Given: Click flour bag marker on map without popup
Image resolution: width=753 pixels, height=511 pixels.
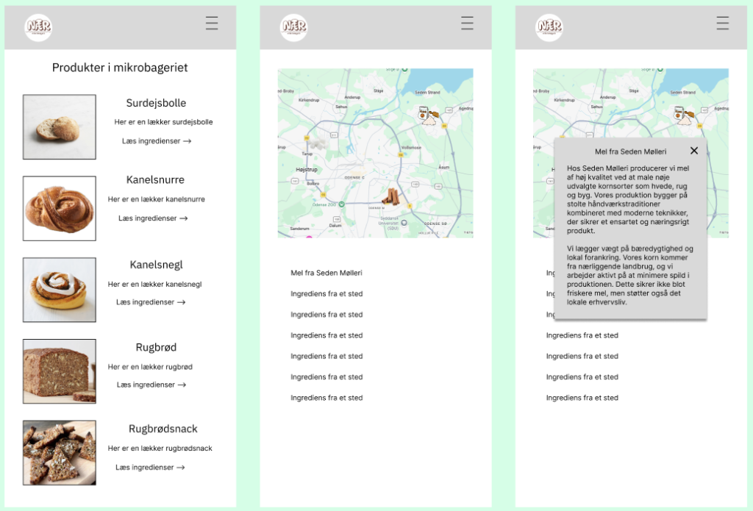Looking at the screenshot, I should (428, 115).
